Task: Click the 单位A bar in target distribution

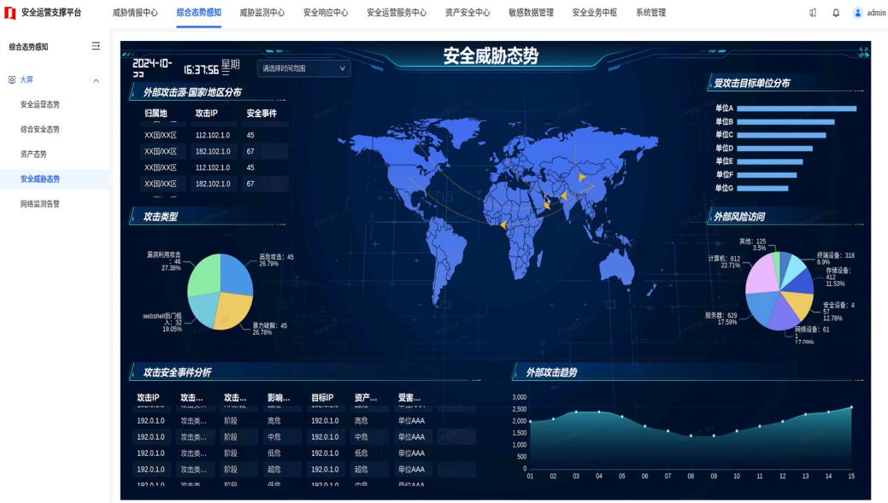Action: click(x=796, y=108)
